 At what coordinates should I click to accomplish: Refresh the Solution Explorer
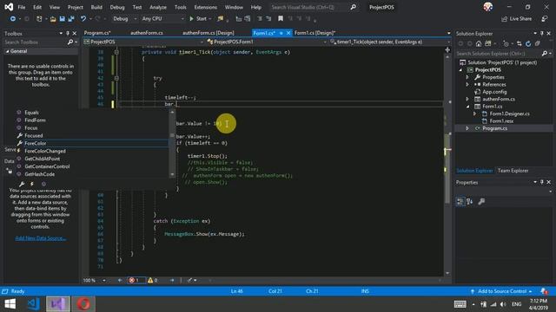pyautogui.click(x=528, y=43)
